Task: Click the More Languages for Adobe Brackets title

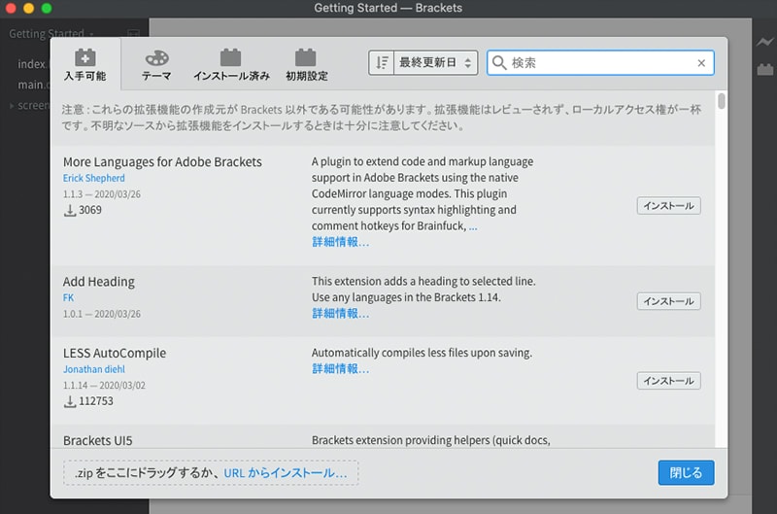Action: (x=162, y=162)
